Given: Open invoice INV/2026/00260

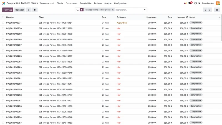Looking at the screenshot, I should 14,84.
